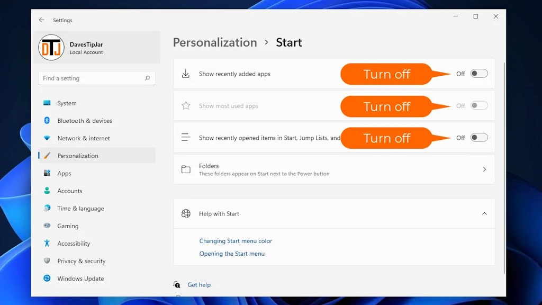The height and width of the screenshot is (305, 542).
Task: Click the Accessibility figure icon
Action: (47, 243)
